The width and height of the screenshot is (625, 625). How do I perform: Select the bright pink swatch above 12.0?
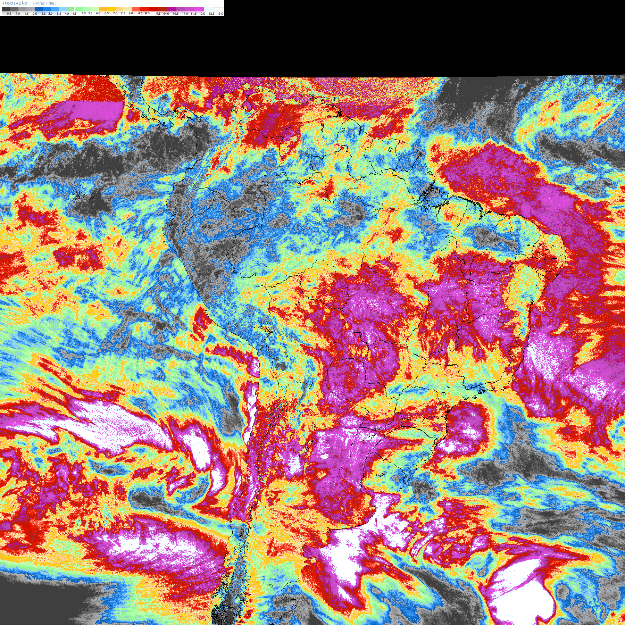[x=199, y=9]
